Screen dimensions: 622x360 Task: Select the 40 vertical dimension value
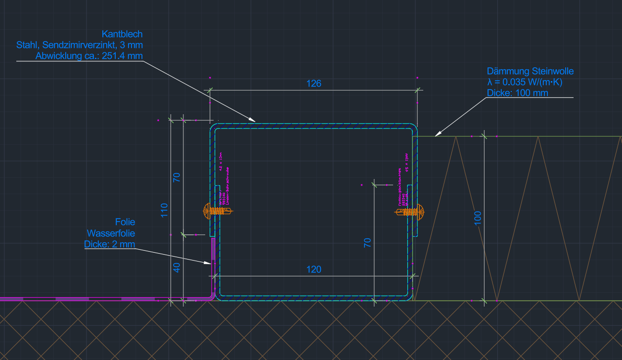[x=177, y=267]
